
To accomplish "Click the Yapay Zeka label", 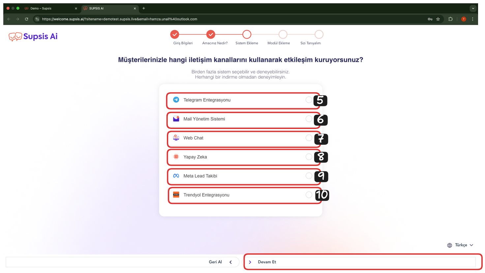I will pos(195,157).
